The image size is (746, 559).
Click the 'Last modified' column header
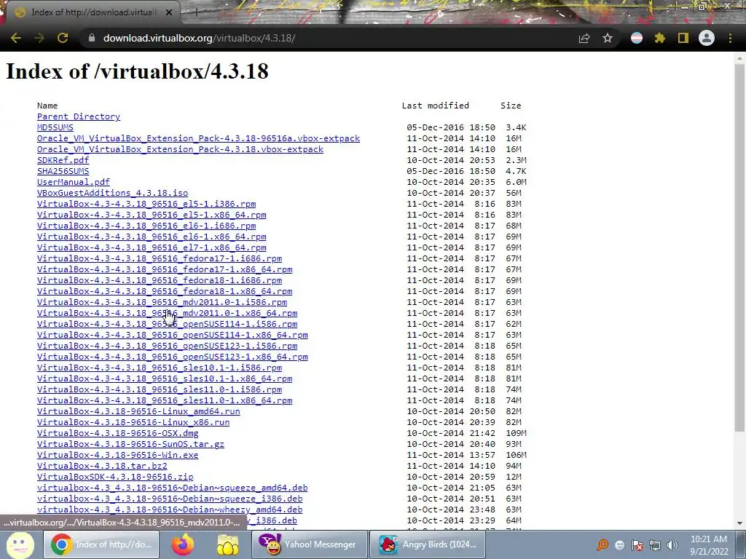[x=436, y=106]
